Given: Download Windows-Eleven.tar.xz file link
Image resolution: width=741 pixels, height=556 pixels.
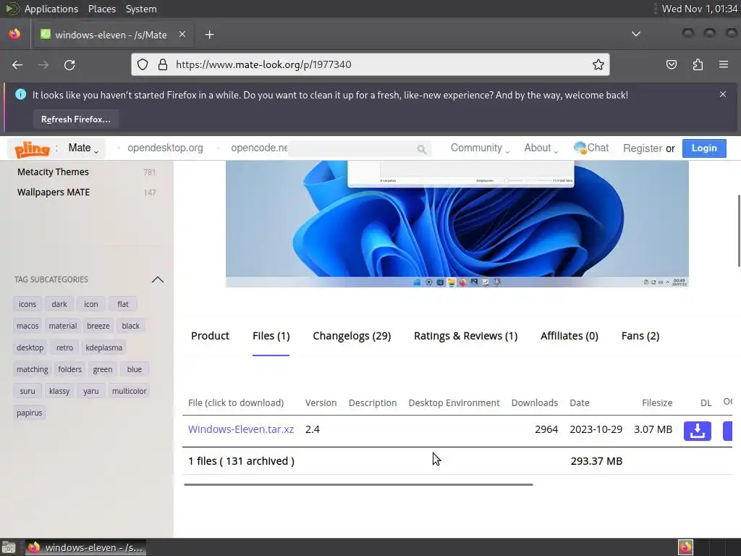Looking at the screenshot, I should (x=240, y=429).
